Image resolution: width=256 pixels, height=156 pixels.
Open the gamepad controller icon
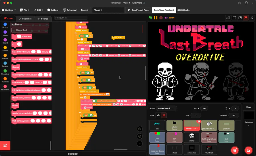pyautogui.click(x=228, y=18)
